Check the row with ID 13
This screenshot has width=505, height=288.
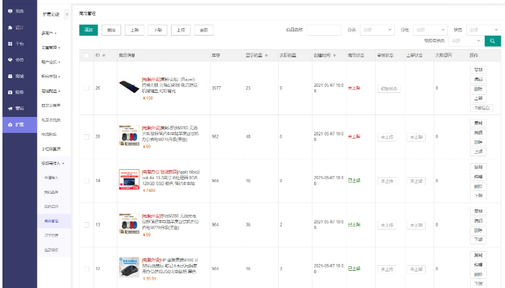click(86, 225)
